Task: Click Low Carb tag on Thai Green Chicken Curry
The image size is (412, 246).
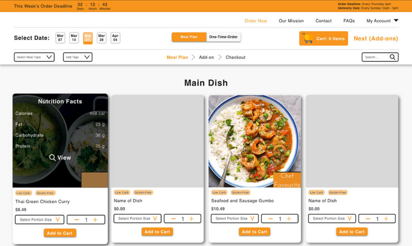Action: coord(23,193)
